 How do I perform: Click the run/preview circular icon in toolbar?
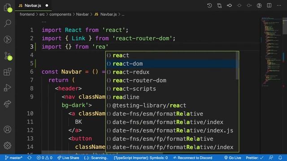tap(259, 5)
